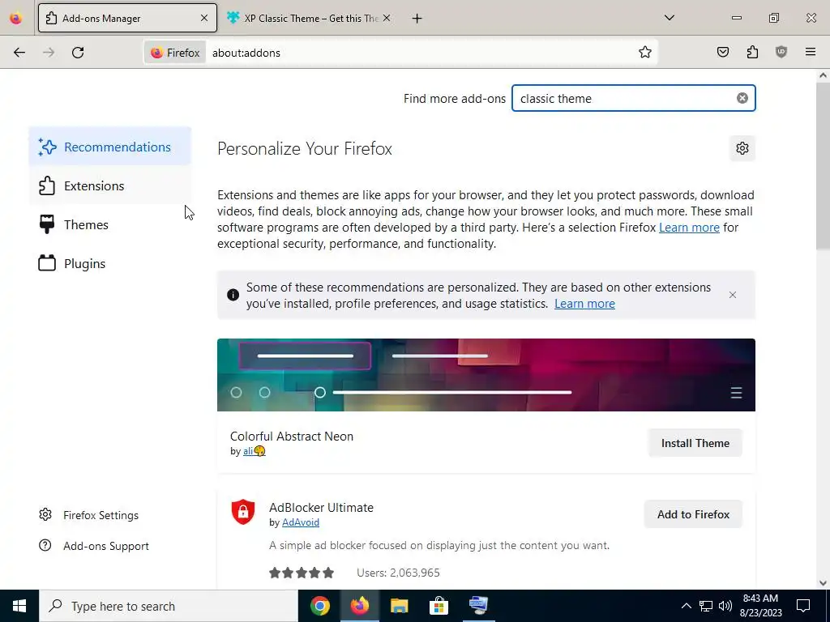The image size is (830, 622).
Task: Open the Extensions category
Action: (110, 185)
